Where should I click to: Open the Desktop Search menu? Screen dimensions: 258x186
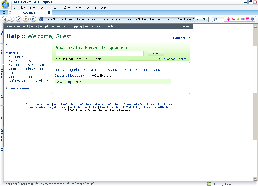click(74, 7)
